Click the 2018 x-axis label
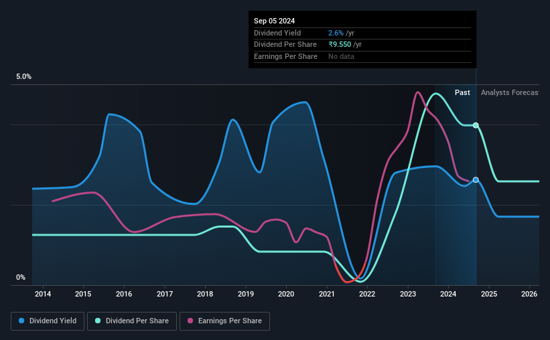Image resolution: width=550 pixels, height=340 pixels. pos(205,294)
